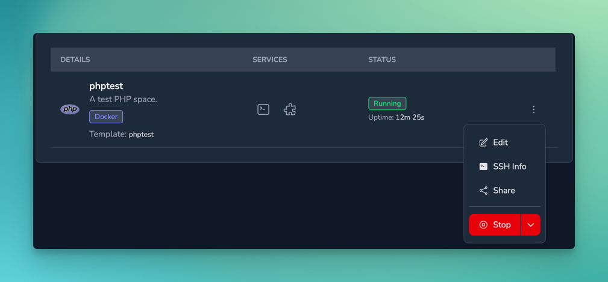Click the phptest space name

point(106,86)
